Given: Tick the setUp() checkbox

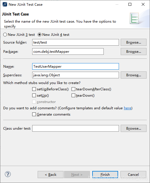Looking at the screenshot, I should point(34,96).
